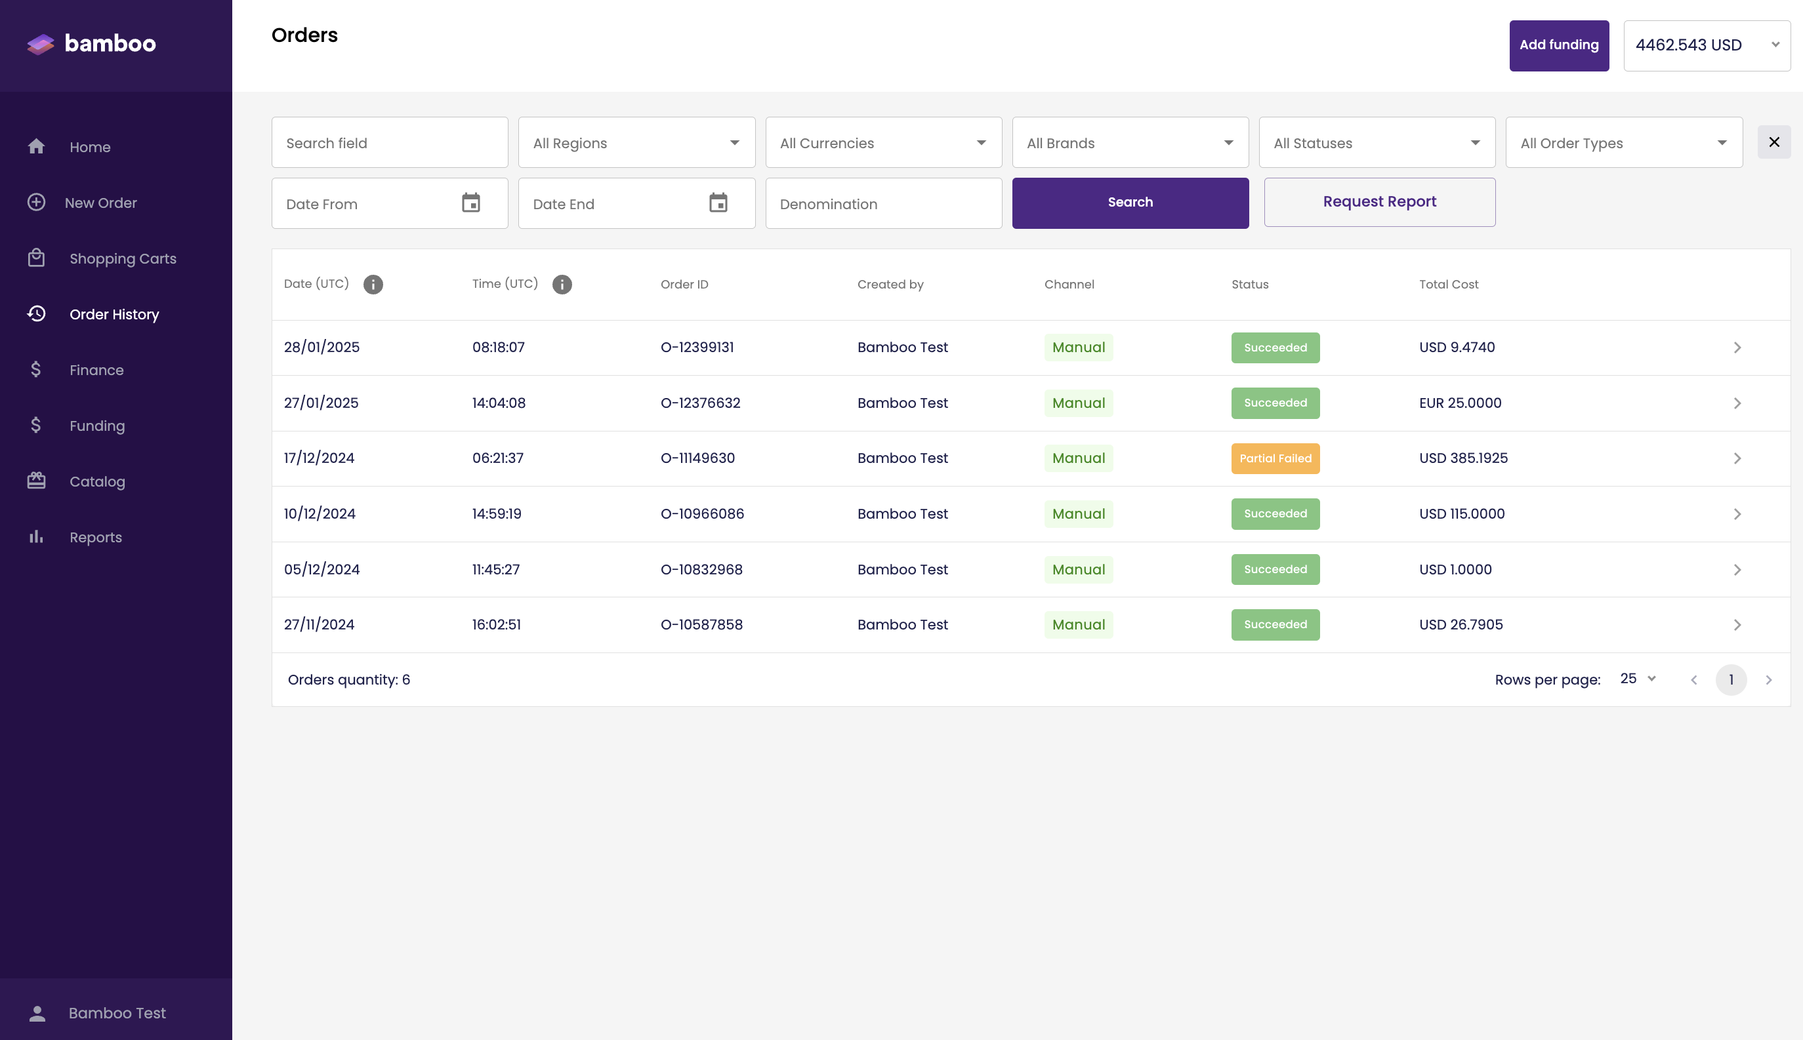
Task: Go to next page arrow
Action: tap(1769, 680)
